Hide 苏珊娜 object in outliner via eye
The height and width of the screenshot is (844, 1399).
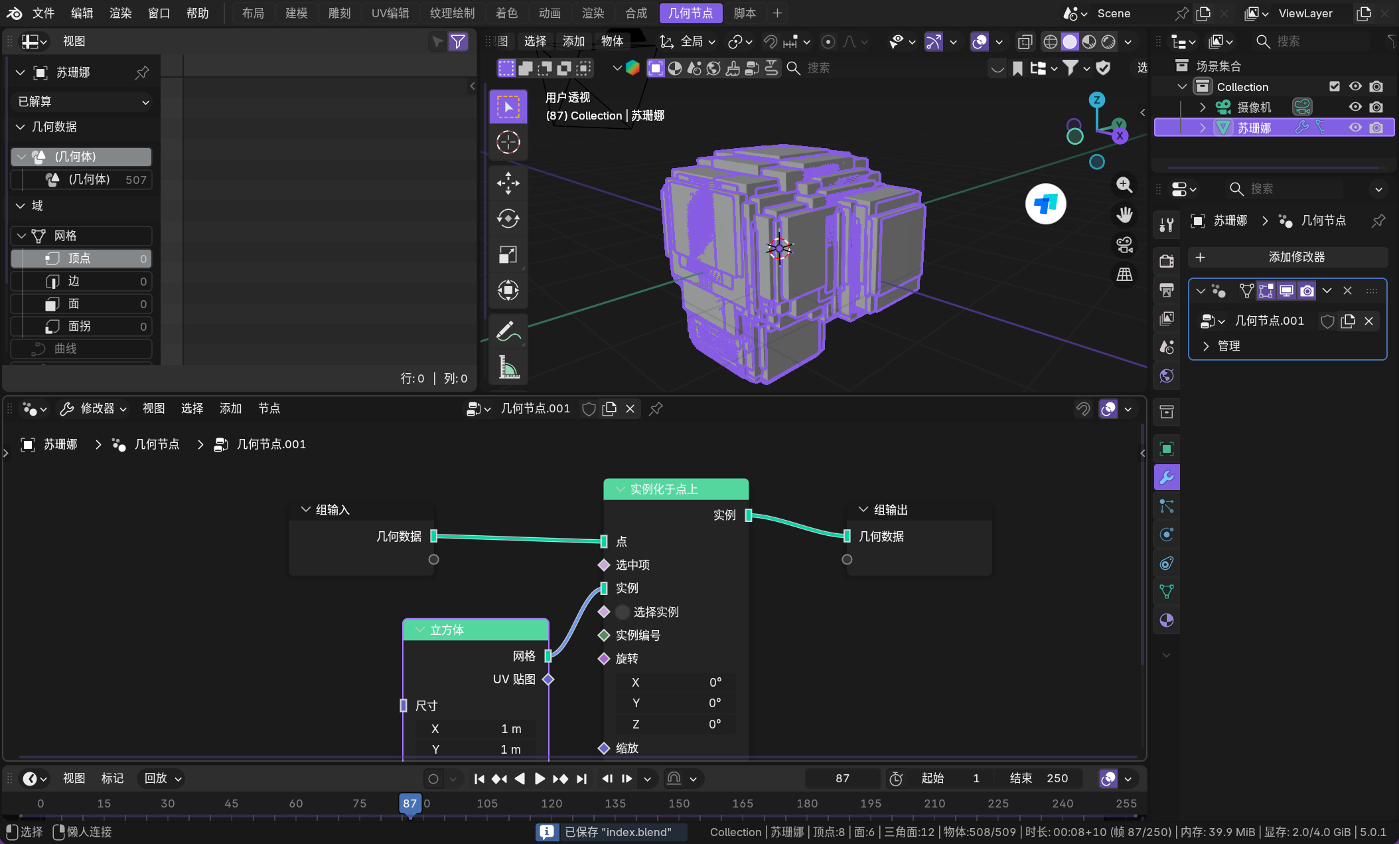pos(1355,127)
